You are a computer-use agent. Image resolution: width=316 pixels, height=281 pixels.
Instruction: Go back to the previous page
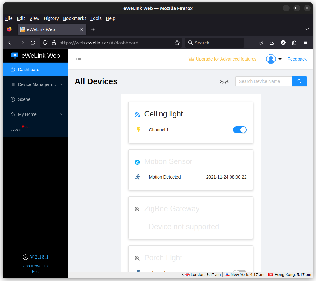coord(11,43)
